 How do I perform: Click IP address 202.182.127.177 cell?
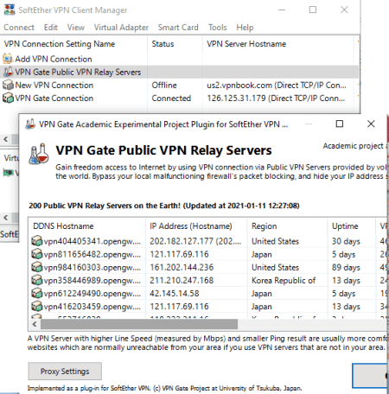pos(195,241)
